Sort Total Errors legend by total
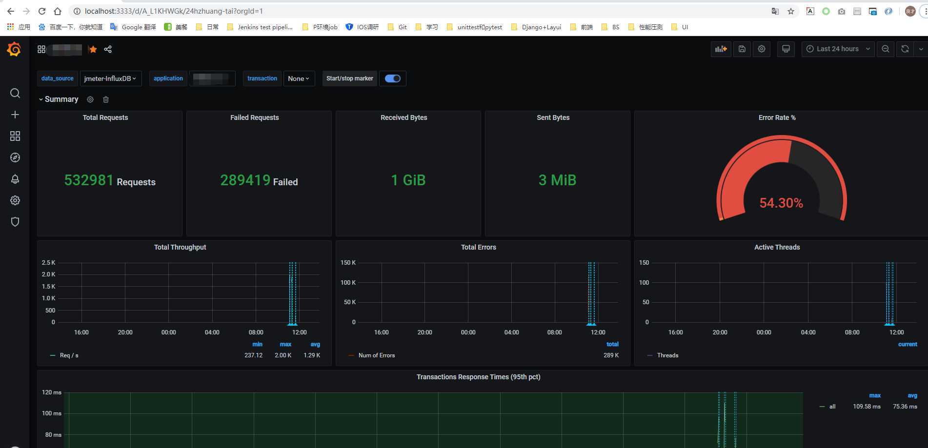The width and height of the screenshot is (928, 448). [x=612, y=344]
